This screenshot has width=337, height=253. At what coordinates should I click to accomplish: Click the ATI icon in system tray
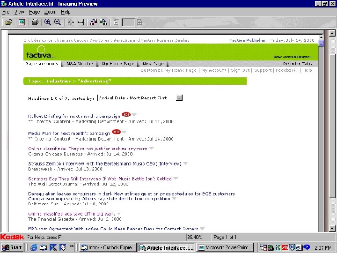point(285,248)
